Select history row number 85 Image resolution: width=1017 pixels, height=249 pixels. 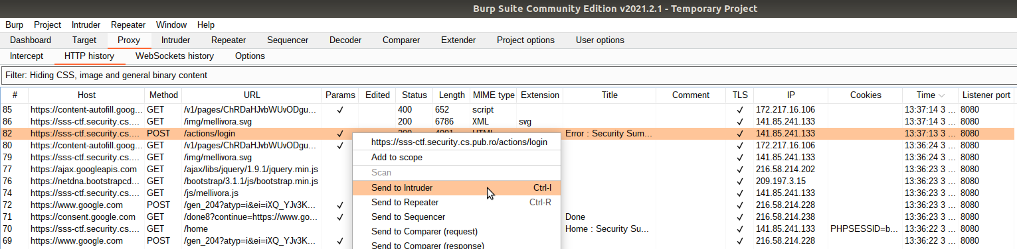click(x=508, y=110)
